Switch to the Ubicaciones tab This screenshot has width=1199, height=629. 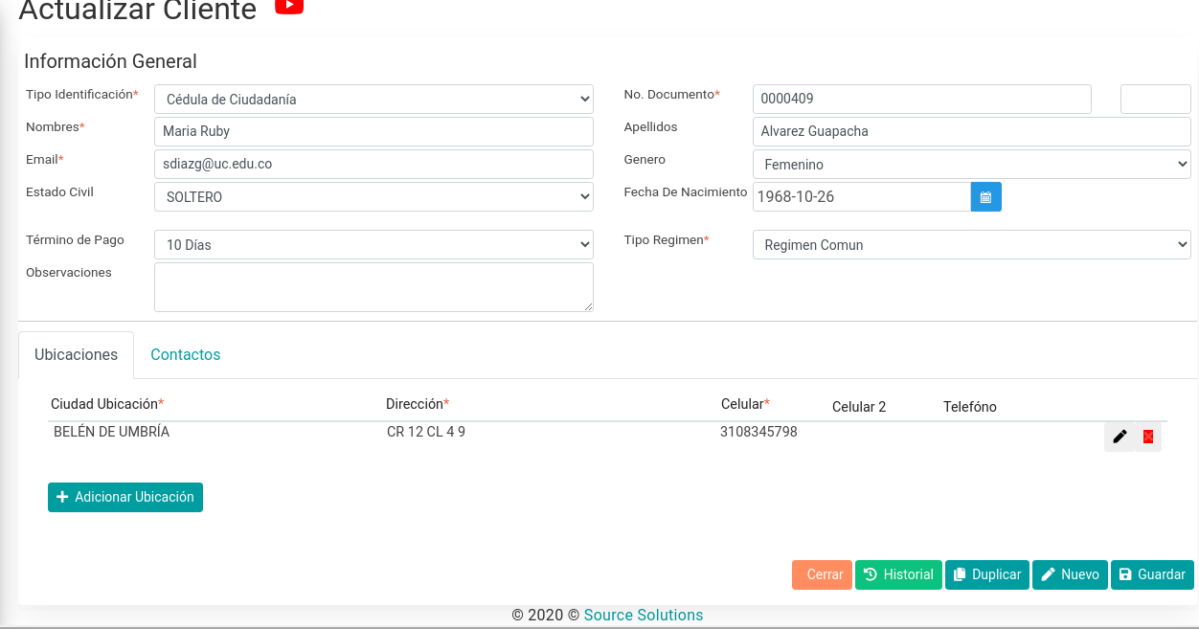76,354
